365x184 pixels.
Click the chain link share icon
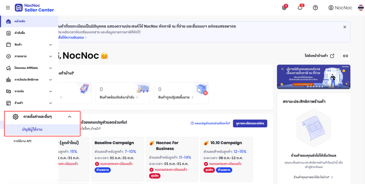click(x=345, y=56)
